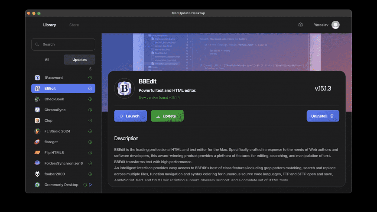The height and width of the screenshot is (212, 377).
Task: Click the BBEdit title in details card
Action: pos(147,81)
